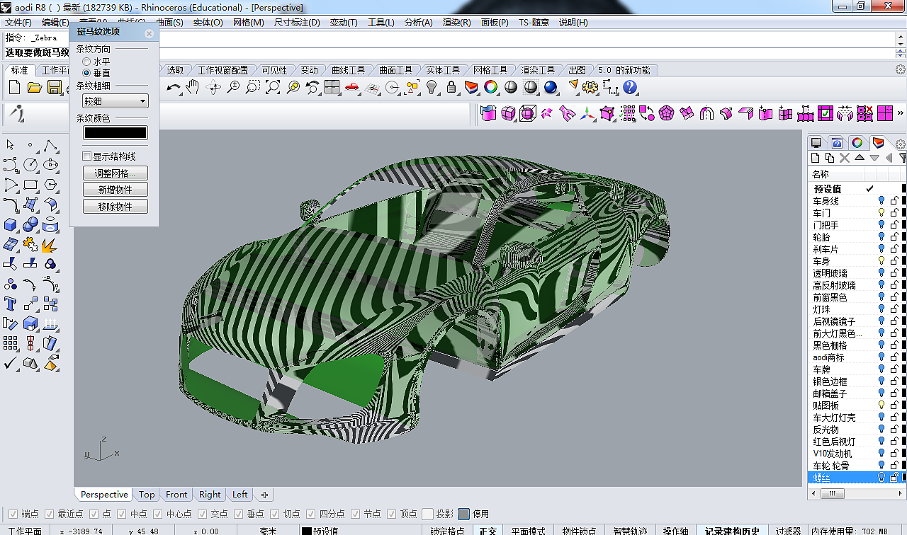Click the black stripe color swatch
Viewport: 907px width, 535px height.
(116, 132)
